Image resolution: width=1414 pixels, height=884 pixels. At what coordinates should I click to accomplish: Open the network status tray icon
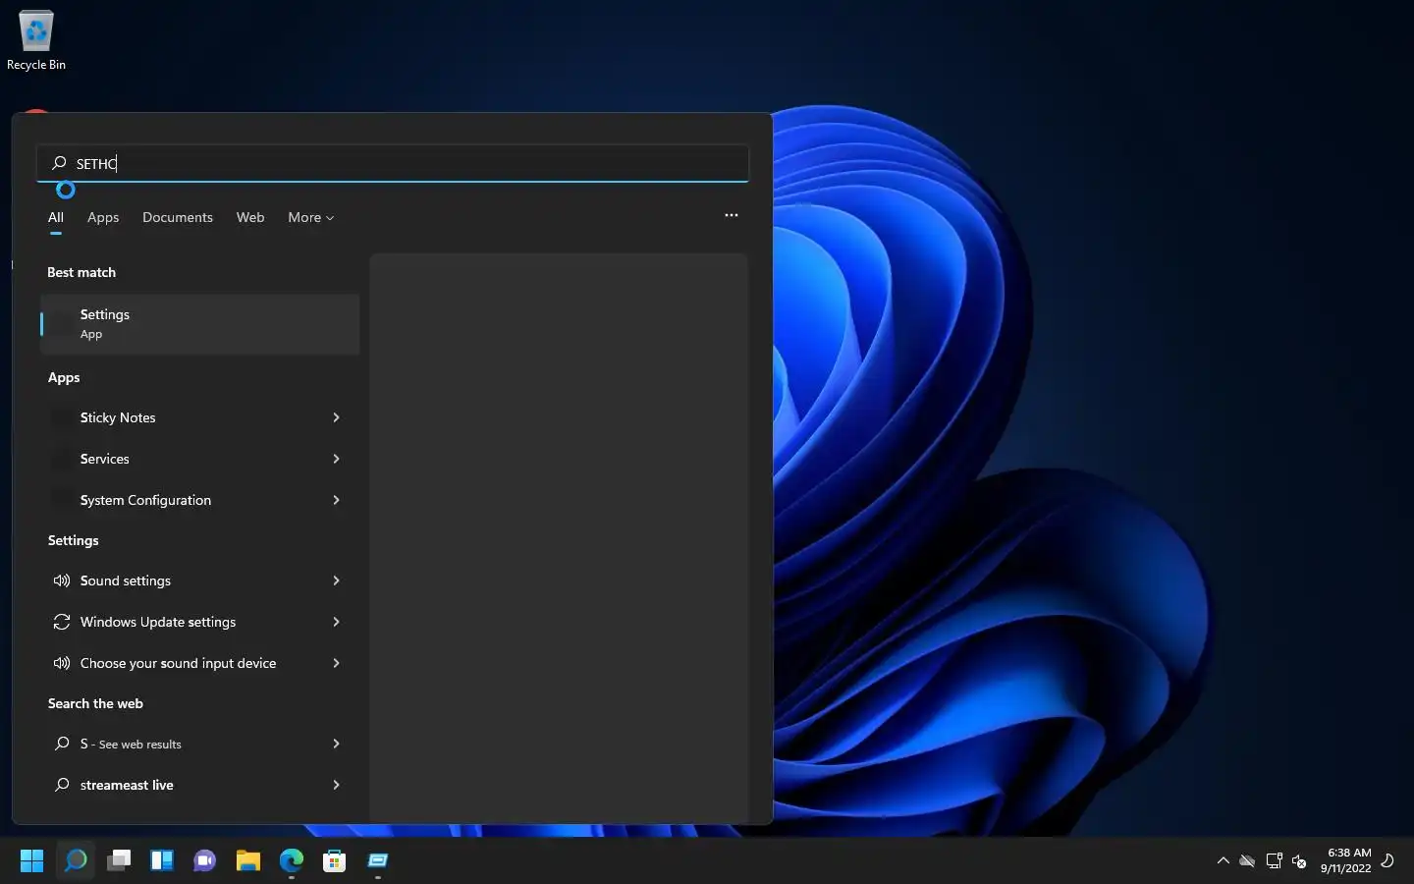coord(1274,861)
